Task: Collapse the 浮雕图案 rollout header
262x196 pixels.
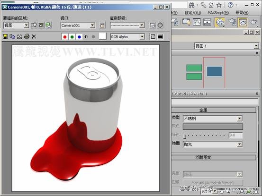Action: [214, 157]
